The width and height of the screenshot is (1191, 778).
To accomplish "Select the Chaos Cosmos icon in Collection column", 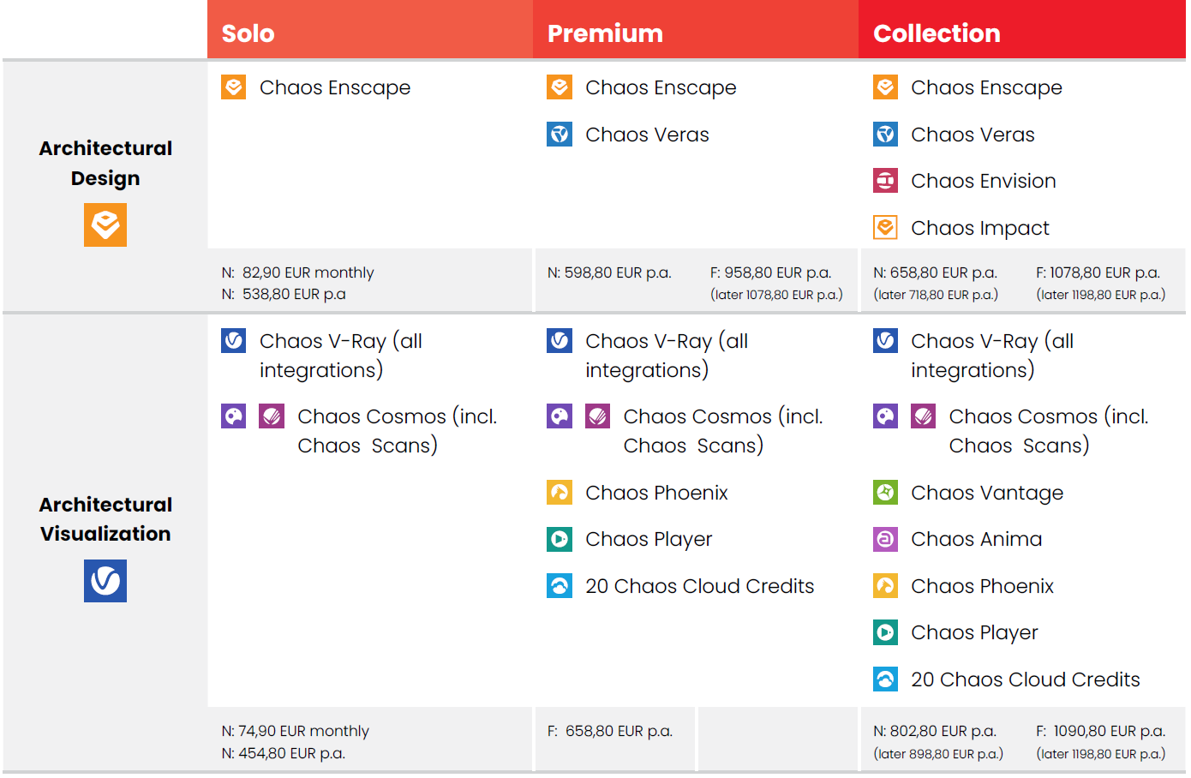I will click(x=885, y=416).
